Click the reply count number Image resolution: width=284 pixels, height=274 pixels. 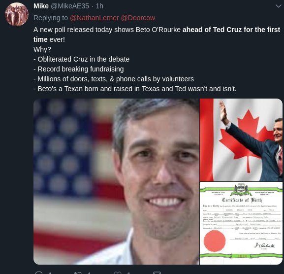click(x=50, y=273)
